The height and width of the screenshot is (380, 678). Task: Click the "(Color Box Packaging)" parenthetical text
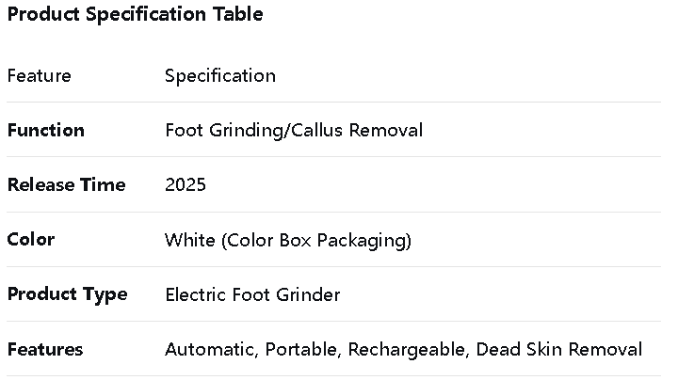pyautogui.click(x=316, y=240)
